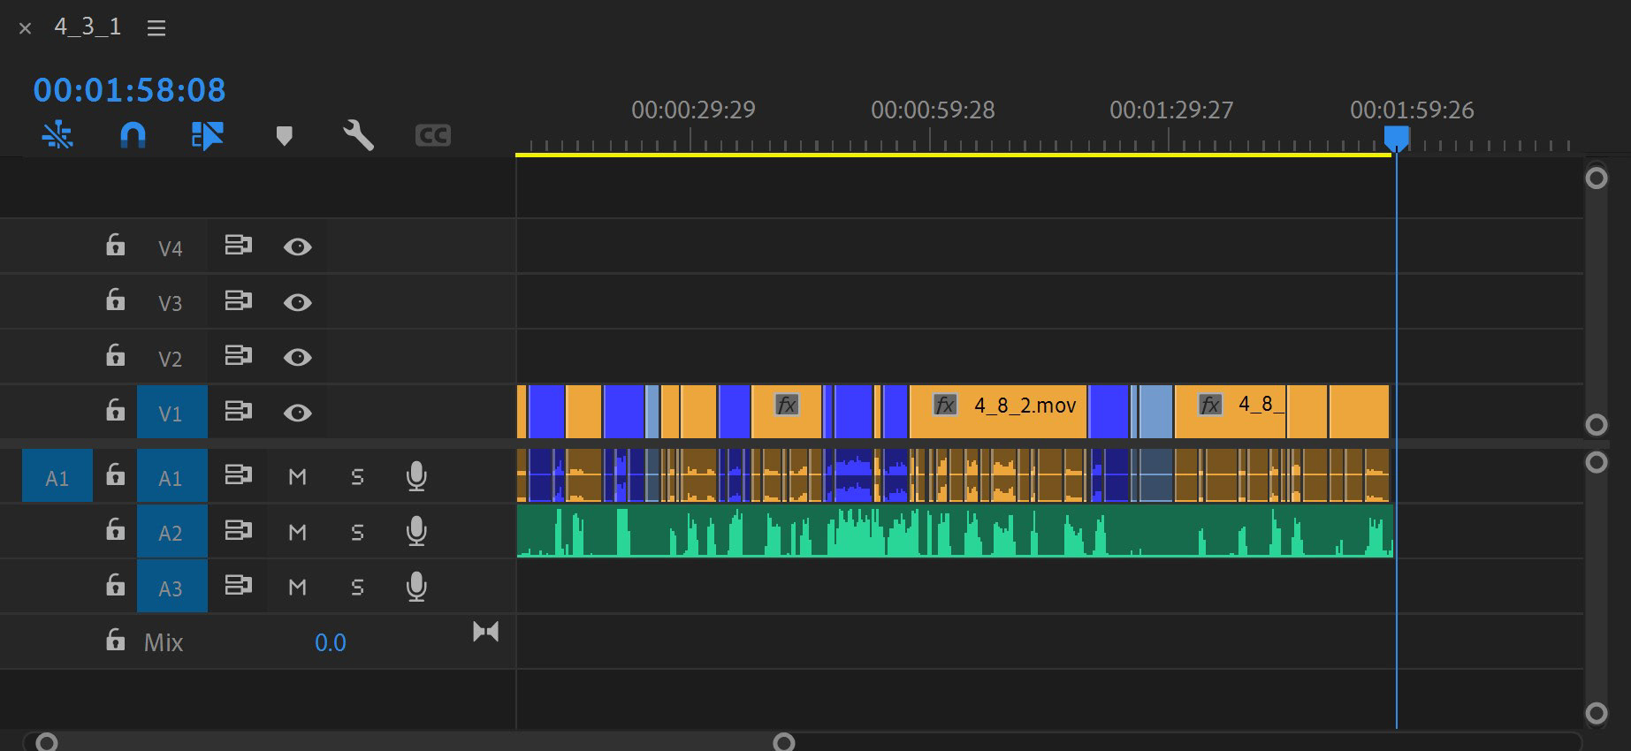Mute audio track A3

tap(297, 588)
